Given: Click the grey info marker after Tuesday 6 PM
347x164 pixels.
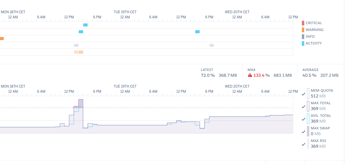Looking at the screenshot, I should tap(212, 45).
